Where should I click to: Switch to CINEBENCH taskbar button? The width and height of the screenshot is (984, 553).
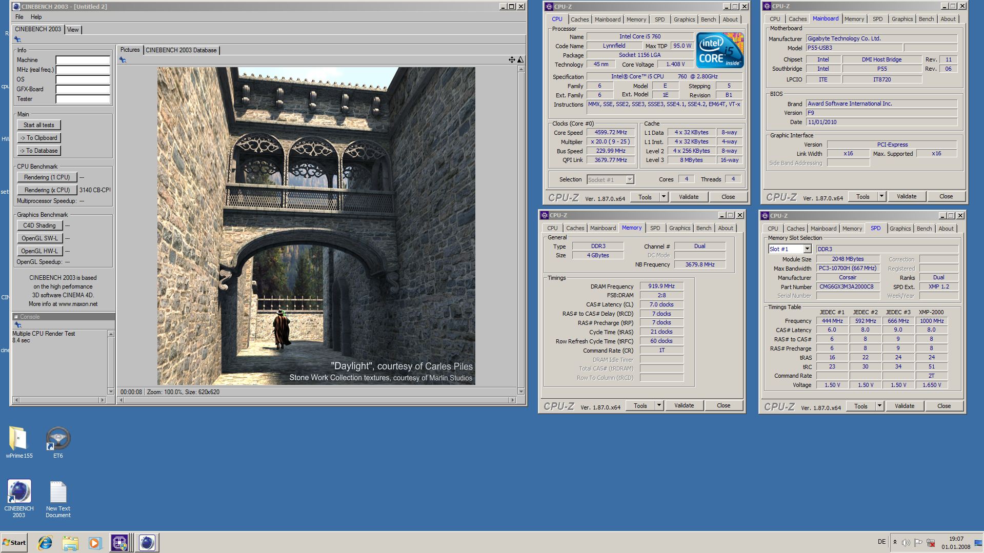pyautogui.click(x=147, y=542)
